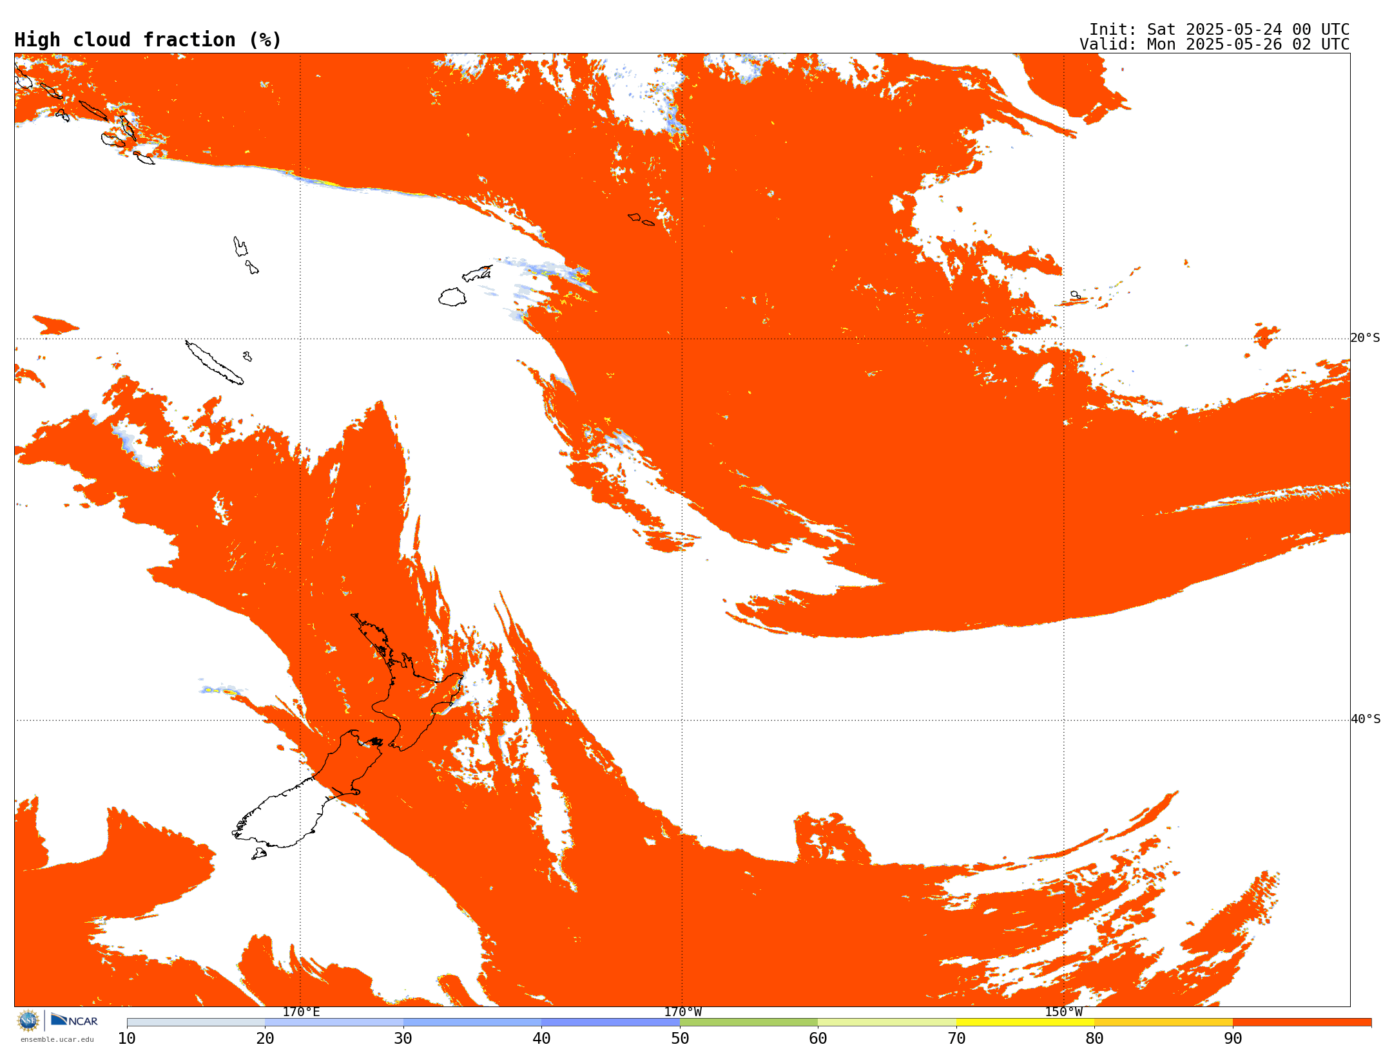1392x1047 pixels.
Task: Click the colorbar tick label 80
Action: coord(1094,1039)
